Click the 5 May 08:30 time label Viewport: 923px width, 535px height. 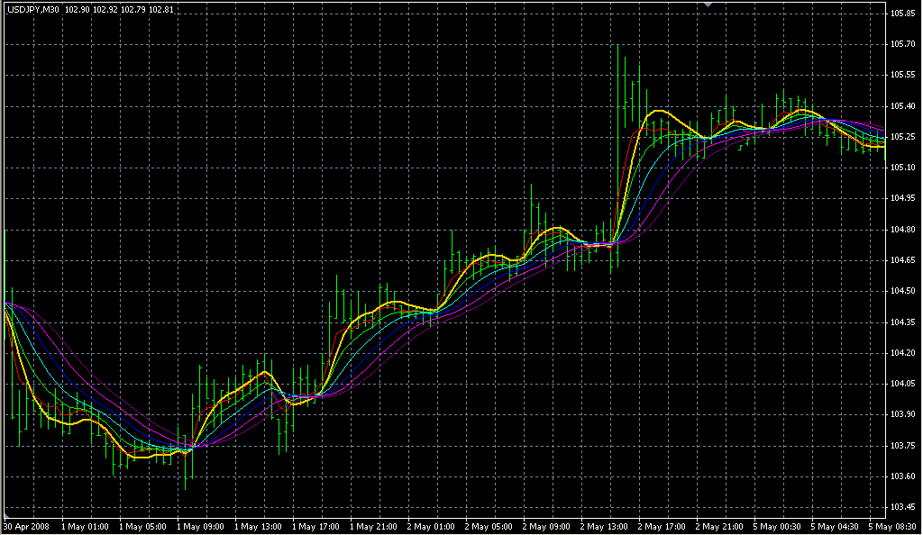coord(891,525)
